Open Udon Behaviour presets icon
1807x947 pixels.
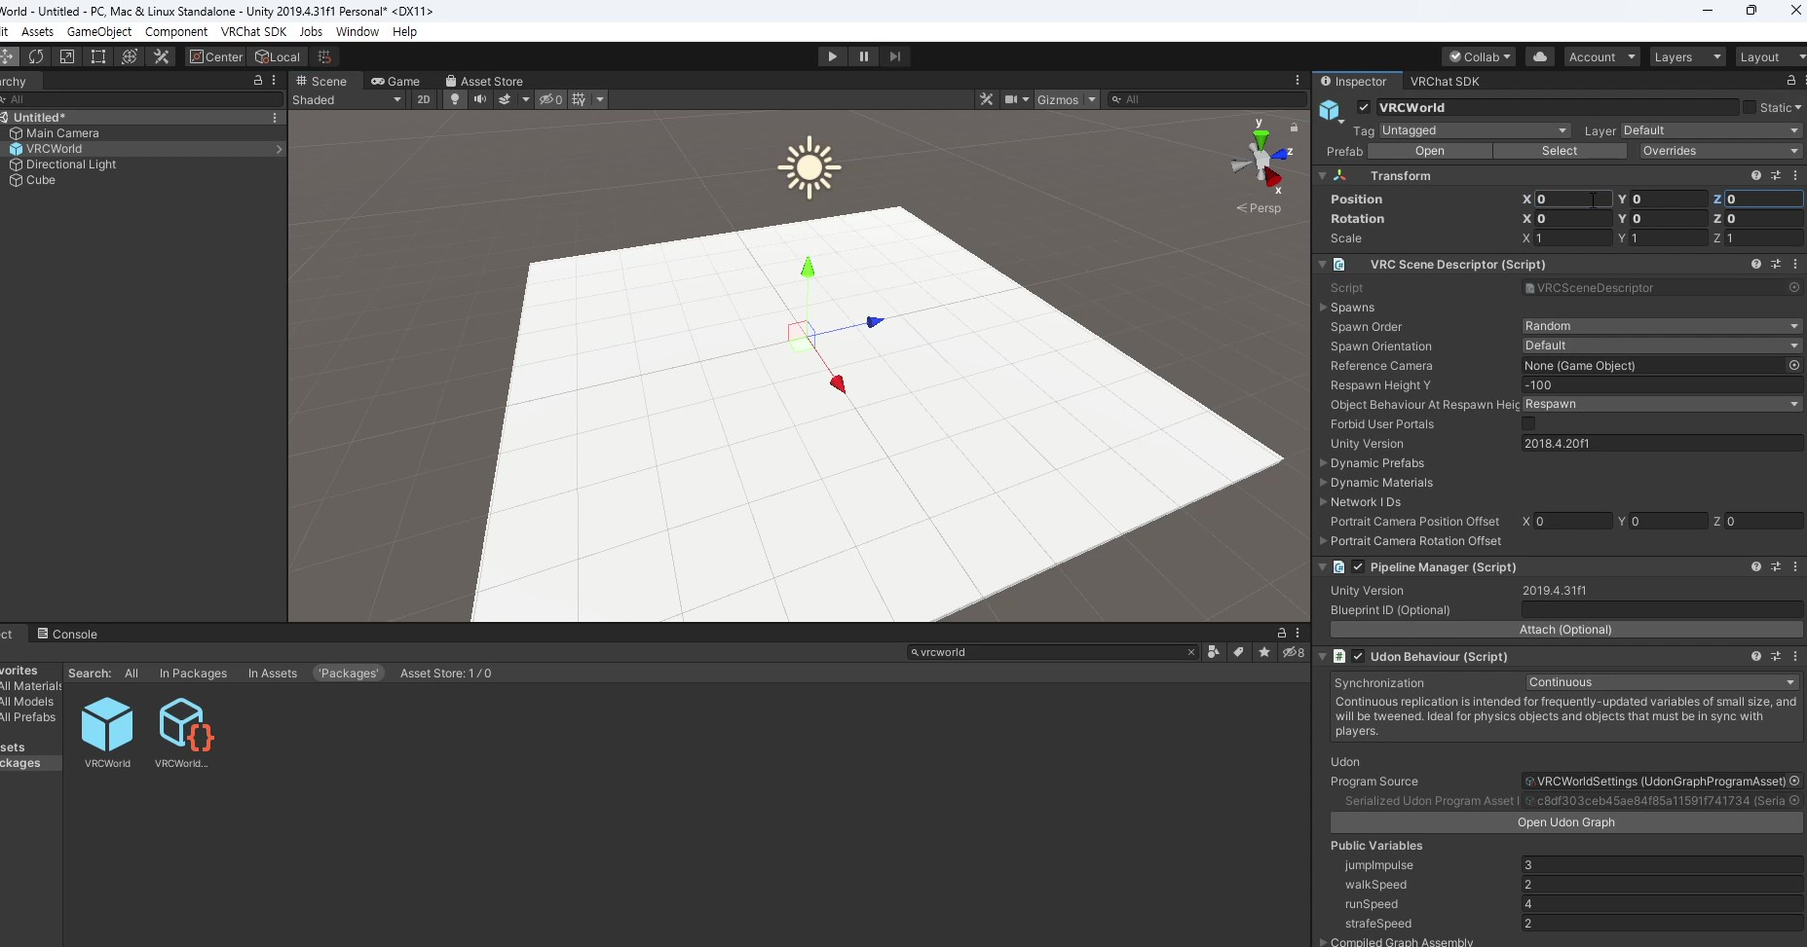point(1776,656)
